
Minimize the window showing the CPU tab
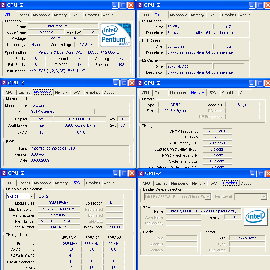(x=115, y=5)
